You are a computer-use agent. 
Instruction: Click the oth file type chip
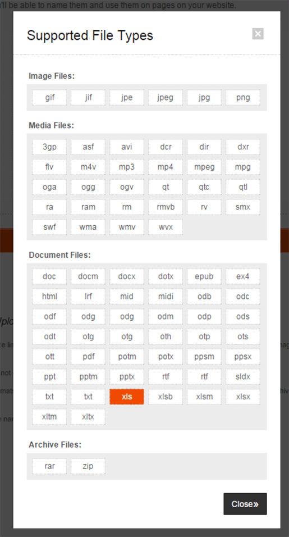[166, 336]
